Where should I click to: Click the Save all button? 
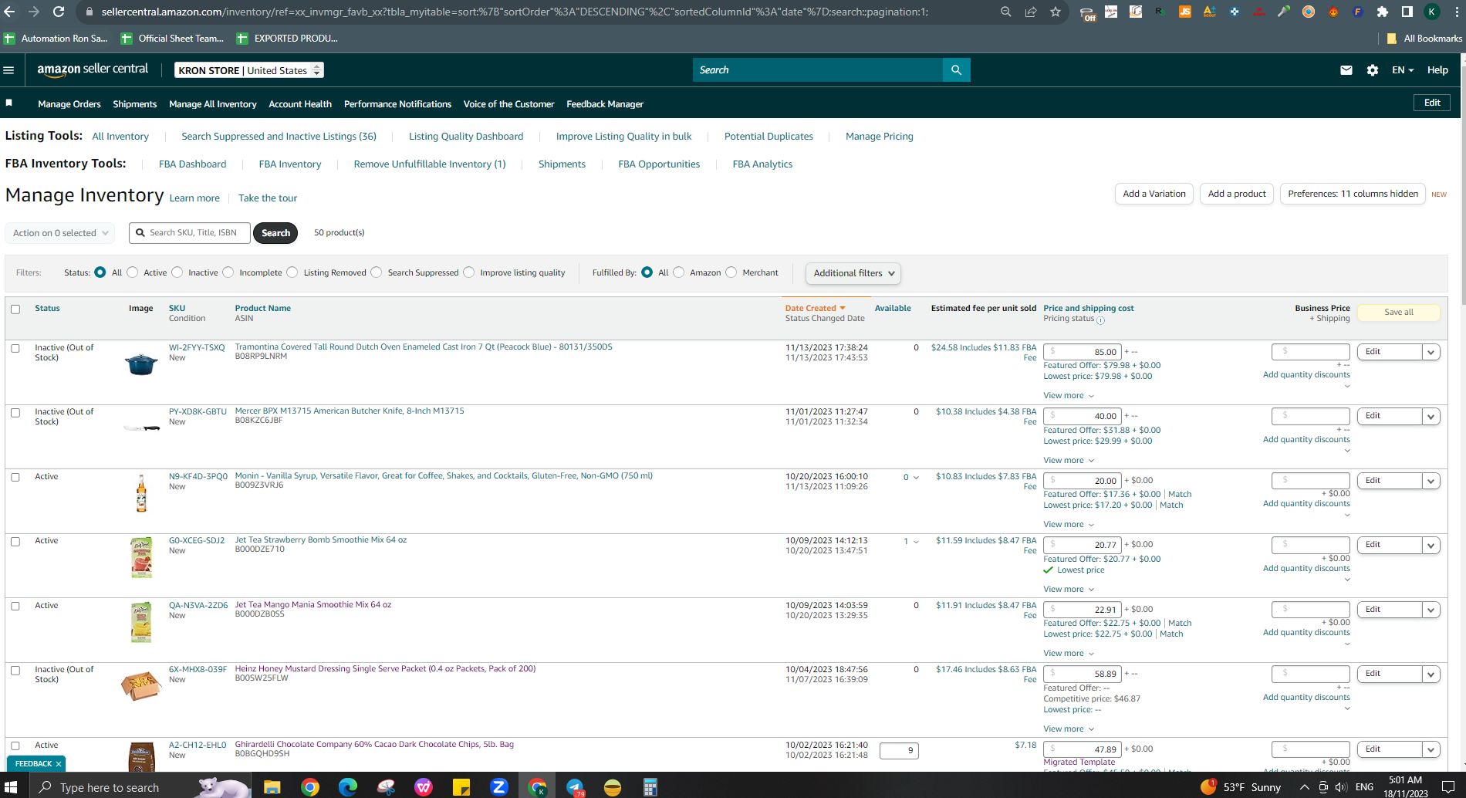(1399, 313)
